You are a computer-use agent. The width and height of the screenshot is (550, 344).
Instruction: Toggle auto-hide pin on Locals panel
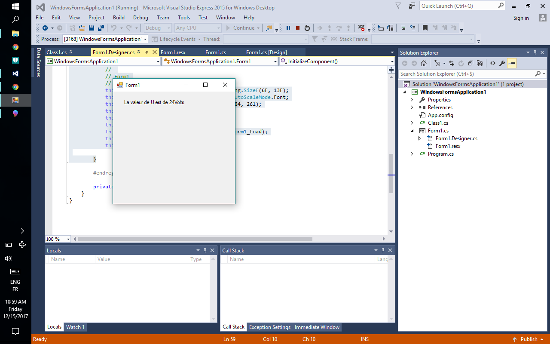pos(205,250)
